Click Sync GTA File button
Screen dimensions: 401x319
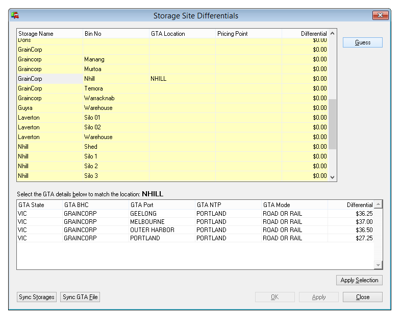click(x=80, y=297)
